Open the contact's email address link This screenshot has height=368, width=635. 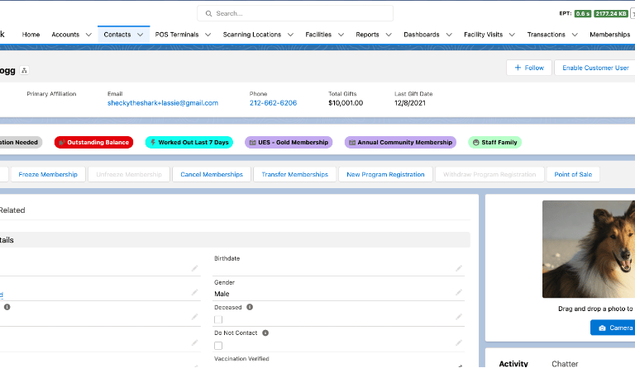(162, 103)
